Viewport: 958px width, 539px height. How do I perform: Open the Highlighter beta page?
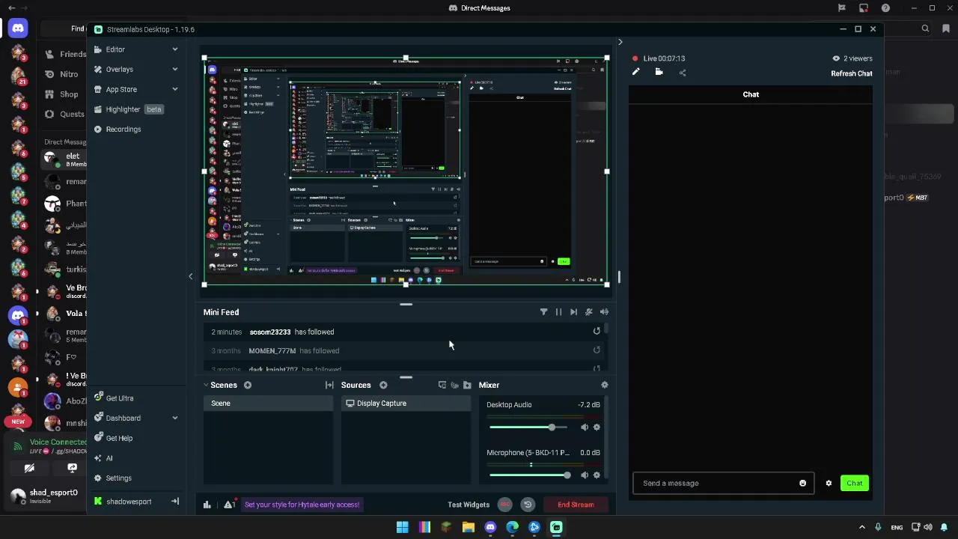[x=129, y=109]
